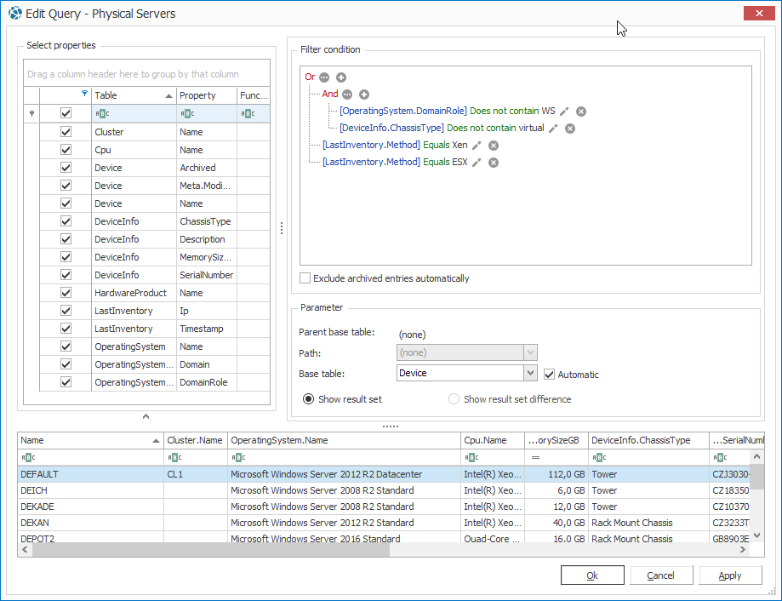Click Cpu.Name filter operator in results grid
Viewport: 782px width, 601px height.
pos(471,457)
